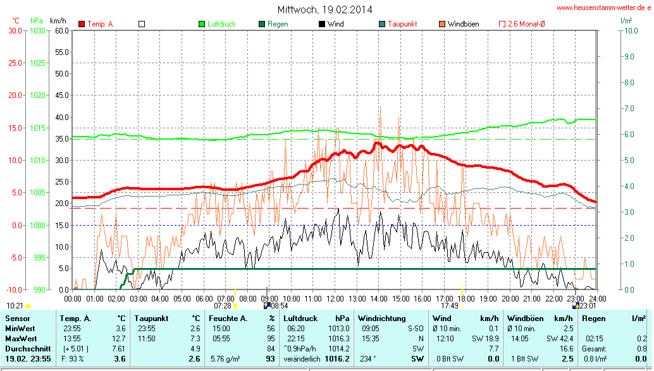Screen dimensions: 654x371
Task: Click the Wind legend label
Action: click(336, 24)
